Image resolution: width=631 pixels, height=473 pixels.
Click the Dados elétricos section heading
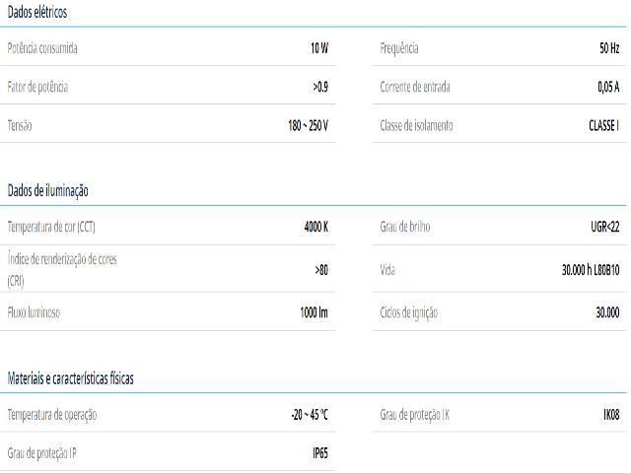click(37, 13)
